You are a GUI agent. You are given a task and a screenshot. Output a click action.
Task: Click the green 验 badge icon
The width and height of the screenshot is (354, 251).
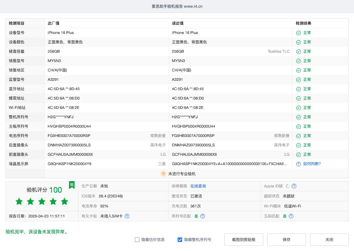[72, 185]
